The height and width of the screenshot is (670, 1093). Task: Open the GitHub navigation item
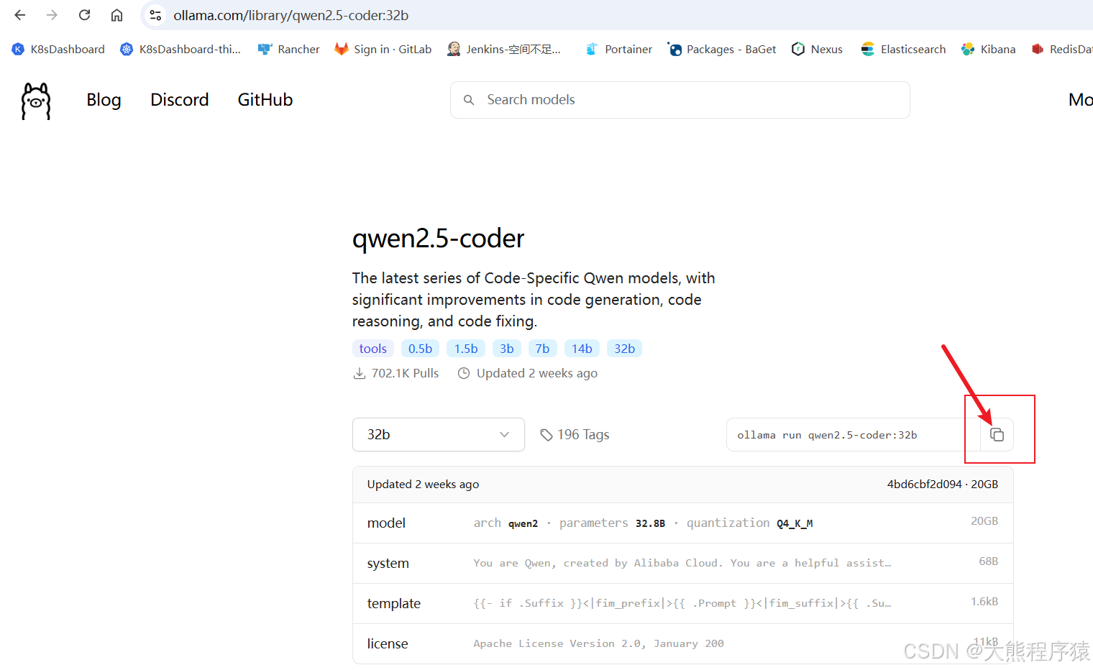(265, 100)
